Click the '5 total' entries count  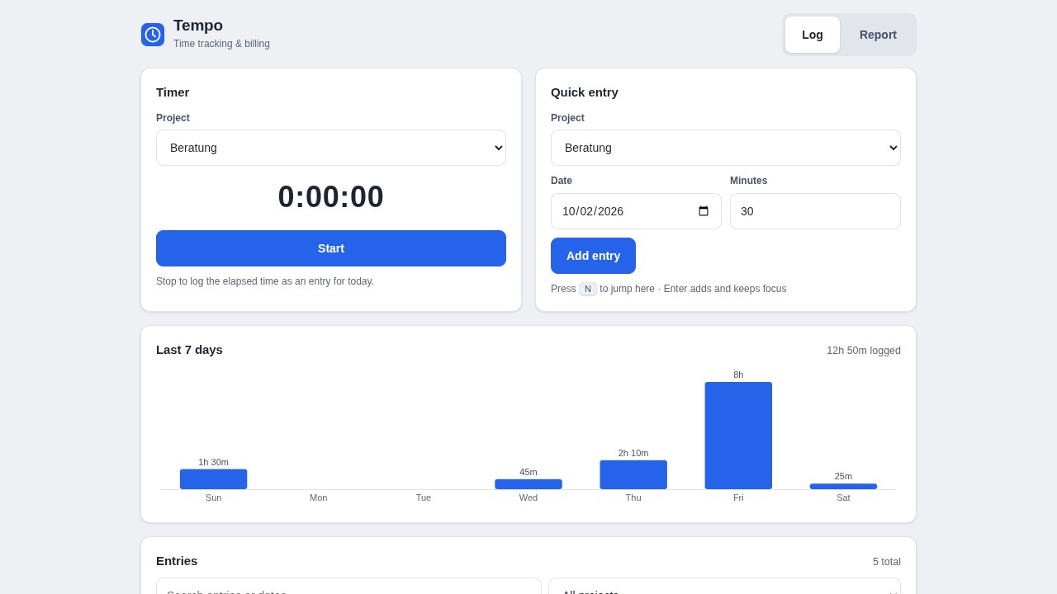click(x=887, y=562)
